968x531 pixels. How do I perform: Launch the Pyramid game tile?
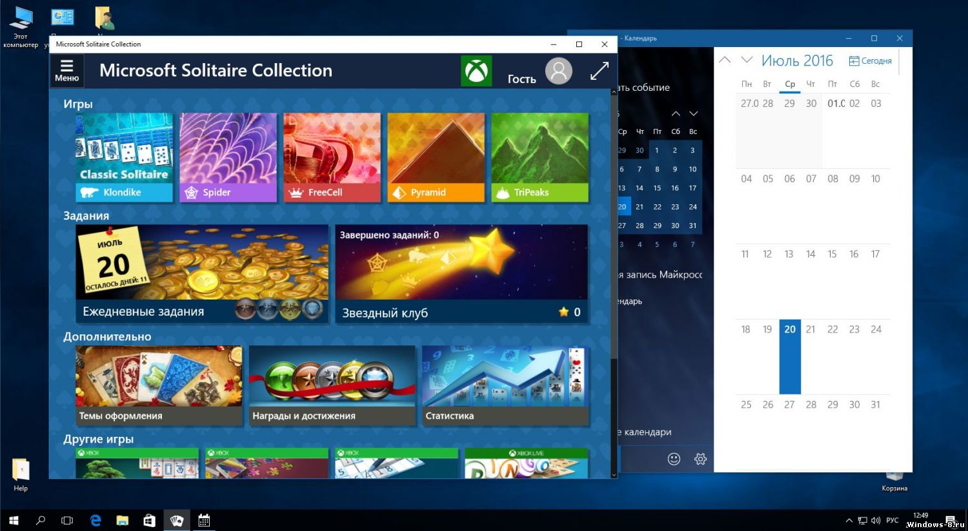click(x=436, y=158)
